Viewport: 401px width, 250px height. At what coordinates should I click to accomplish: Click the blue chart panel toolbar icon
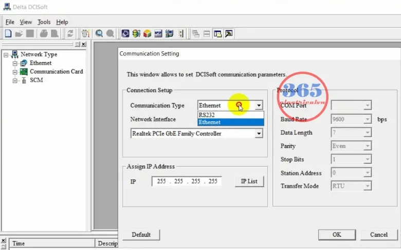[158, 33]
